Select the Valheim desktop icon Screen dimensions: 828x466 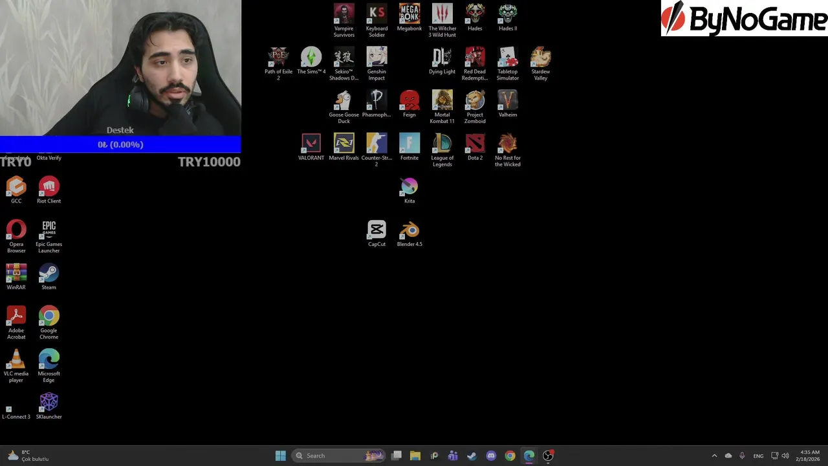pyautogui.click(x=508, y=104)
